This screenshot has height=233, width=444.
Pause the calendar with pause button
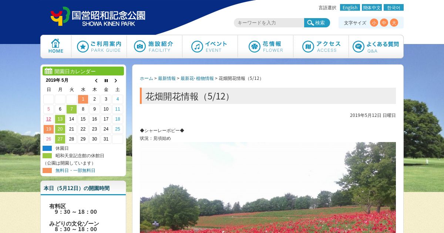[106, 81]
